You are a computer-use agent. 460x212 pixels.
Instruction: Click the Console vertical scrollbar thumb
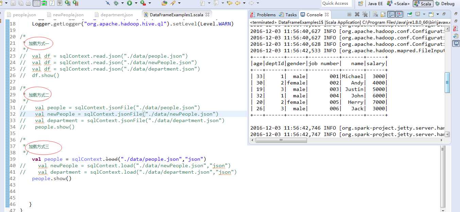click(447, 82)
